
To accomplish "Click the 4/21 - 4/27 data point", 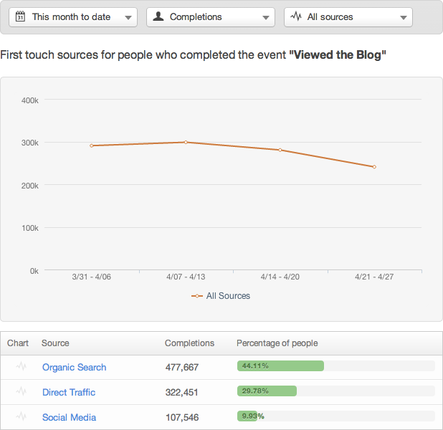I will click(x=374, y=167).
